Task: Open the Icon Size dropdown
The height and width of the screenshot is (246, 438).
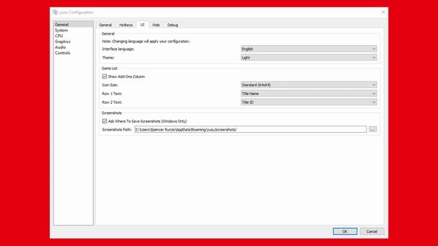Action: [309, 85]
